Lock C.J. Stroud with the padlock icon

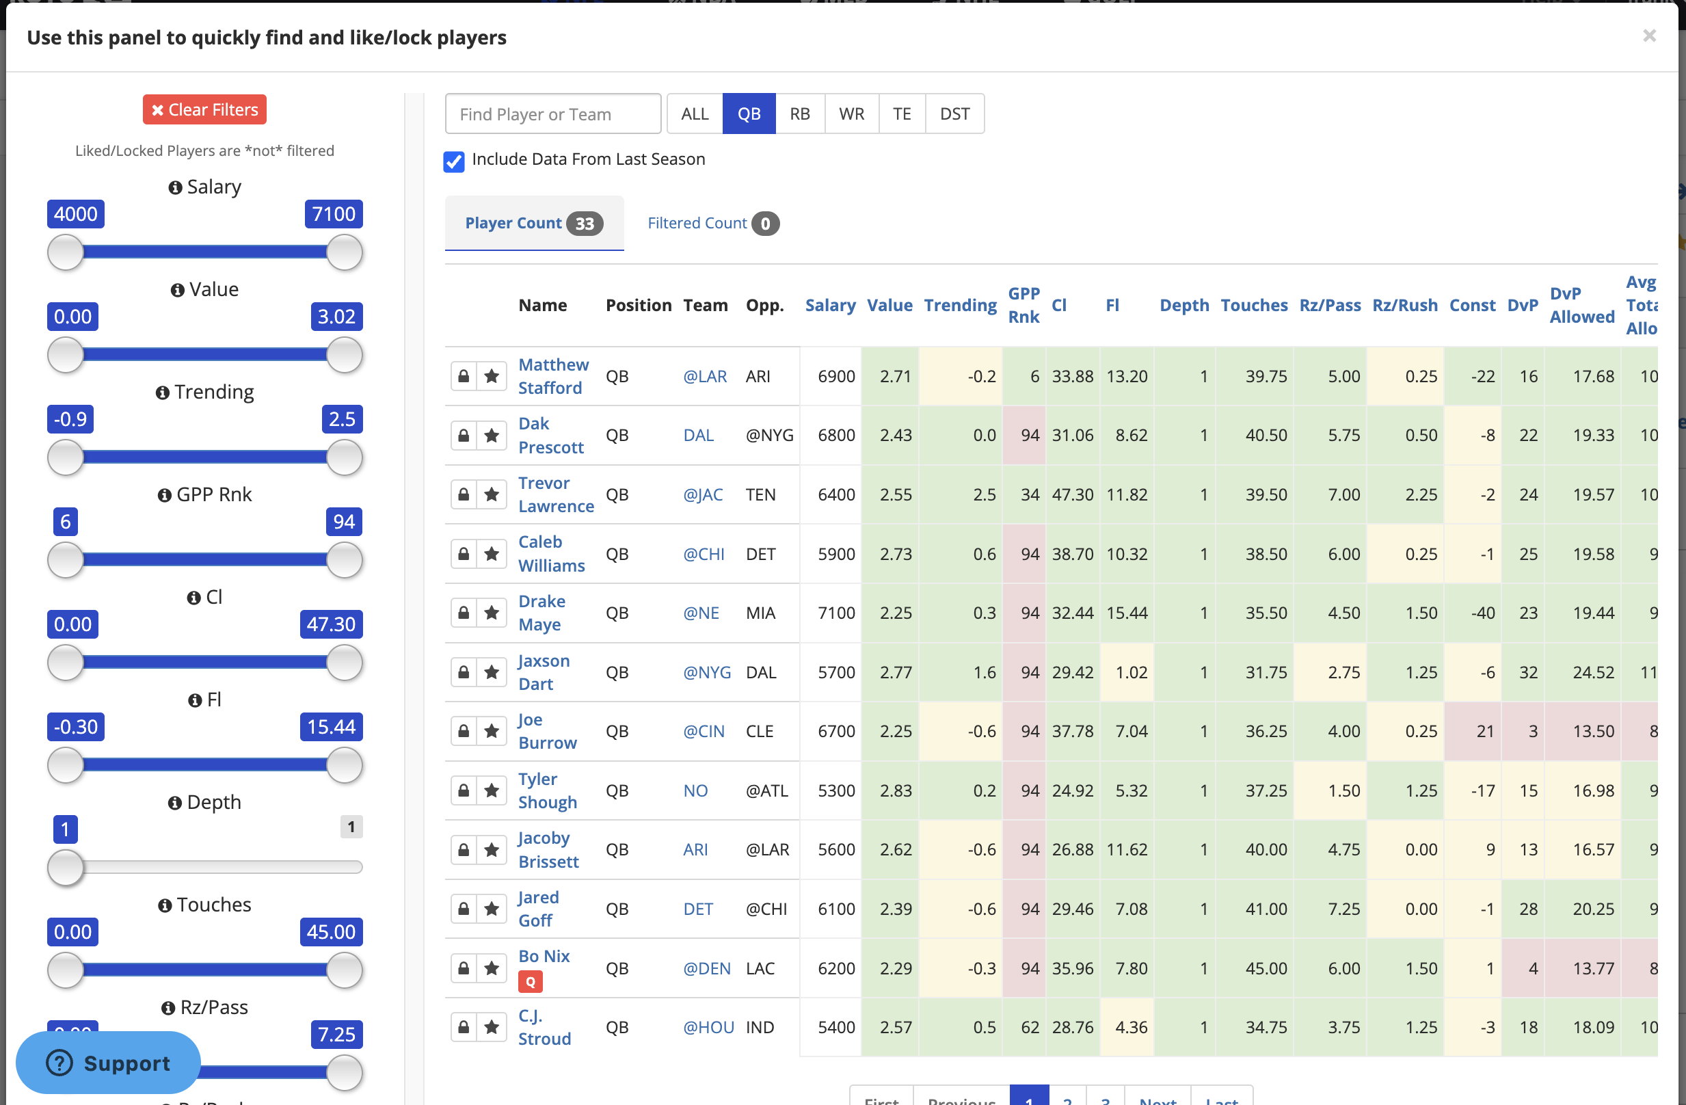[464, 1027]
